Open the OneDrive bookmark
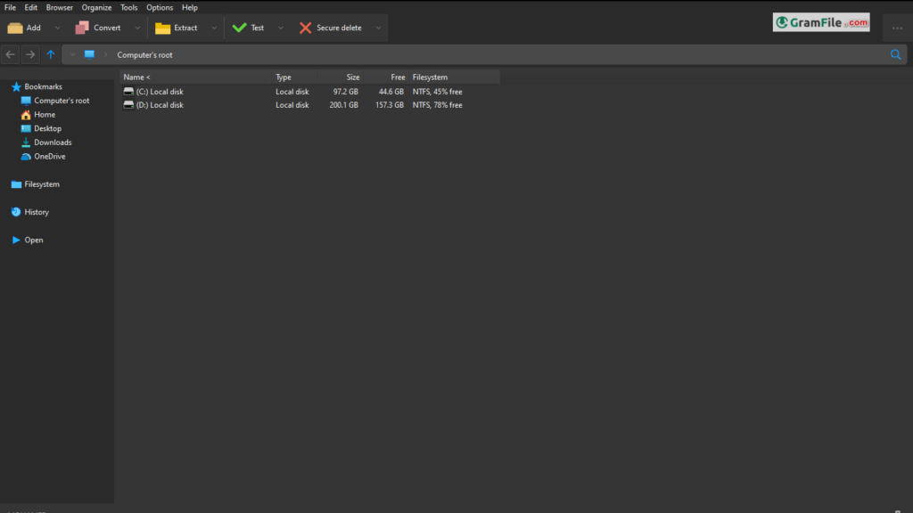913x513 pixels. pyautogui.click(x=49, y=157)
